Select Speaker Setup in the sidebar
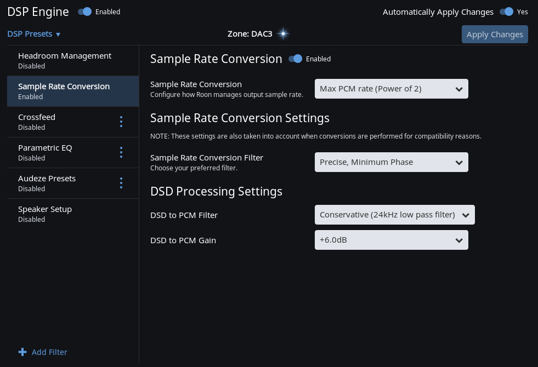This screenshot has height=367, width=538. pos(45,214)
